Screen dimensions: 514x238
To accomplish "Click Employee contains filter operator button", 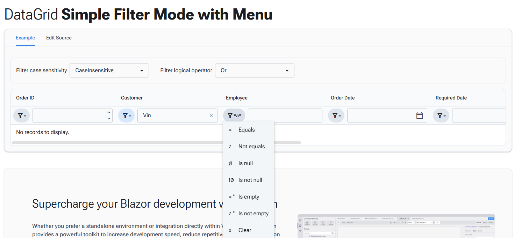I will pyautogui.click(x=234, y=116).
